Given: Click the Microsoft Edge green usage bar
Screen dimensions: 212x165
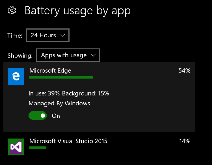Looking at the screenshot, I should (x=61, y=77).
